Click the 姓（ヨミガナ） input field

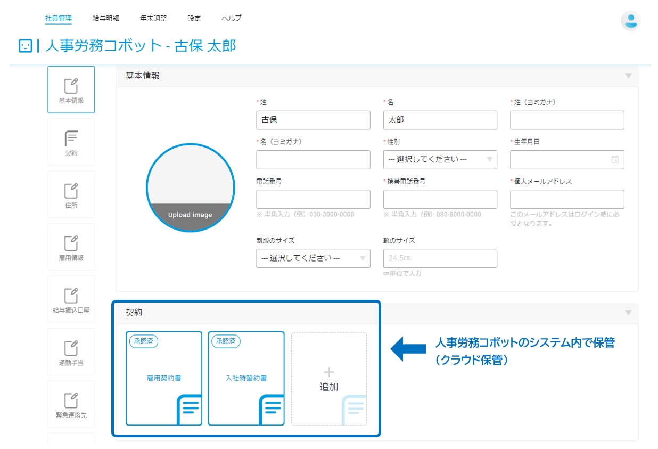(567, 120)
